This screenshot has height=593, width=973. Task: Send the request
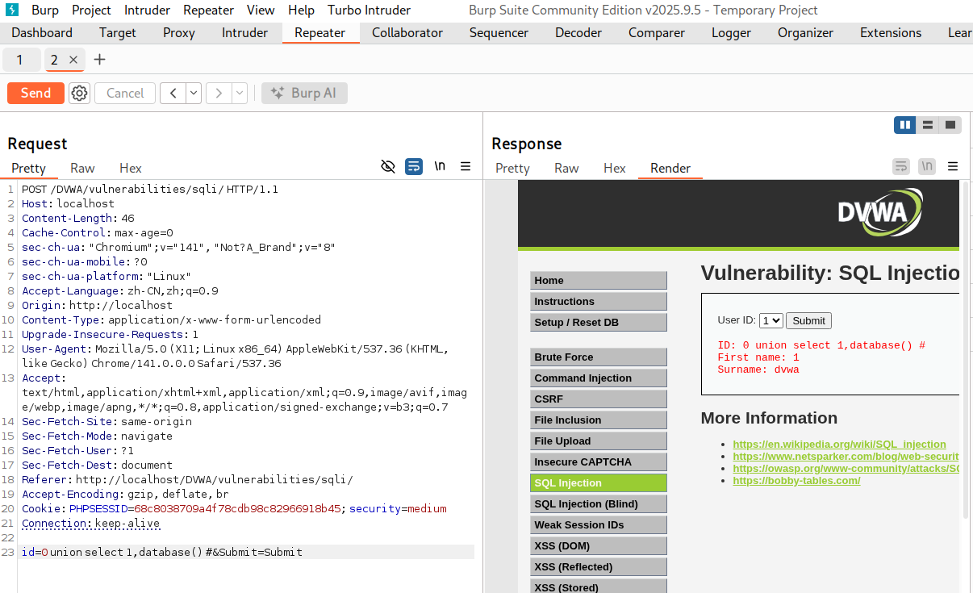[35, 93]
